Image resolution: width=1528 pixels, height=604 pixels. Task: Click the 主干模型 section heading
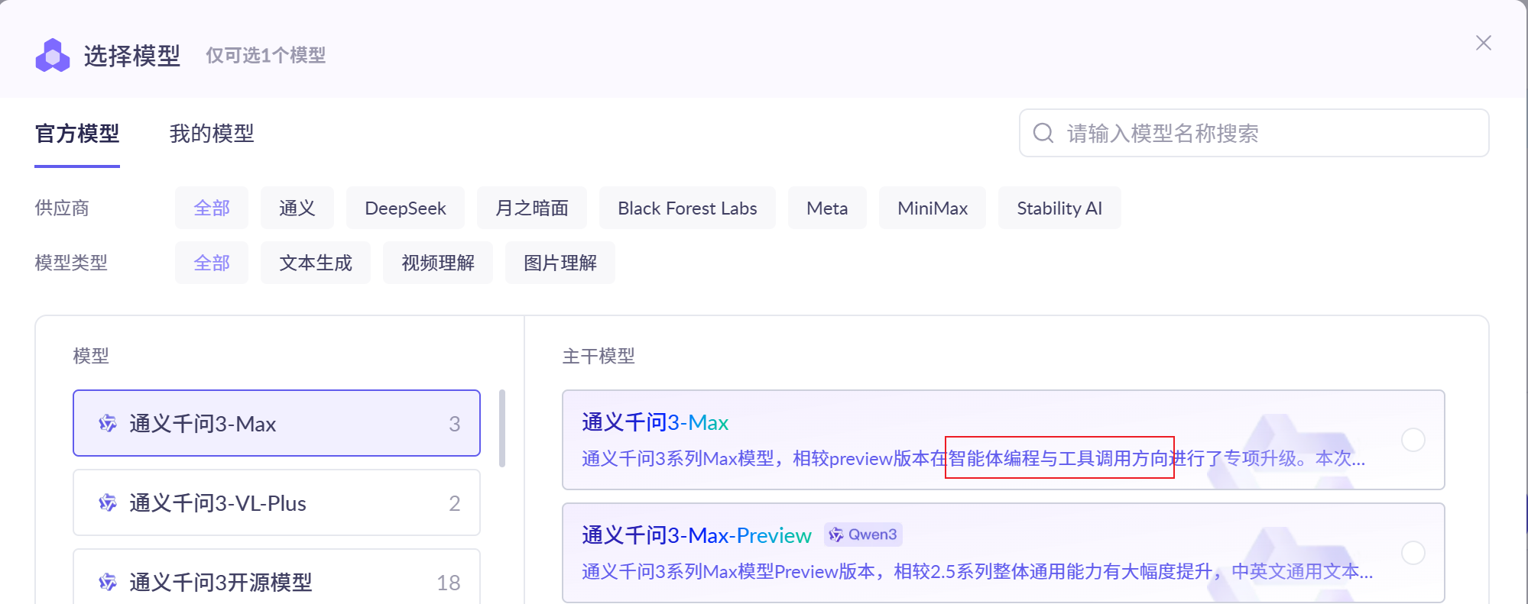599,356
